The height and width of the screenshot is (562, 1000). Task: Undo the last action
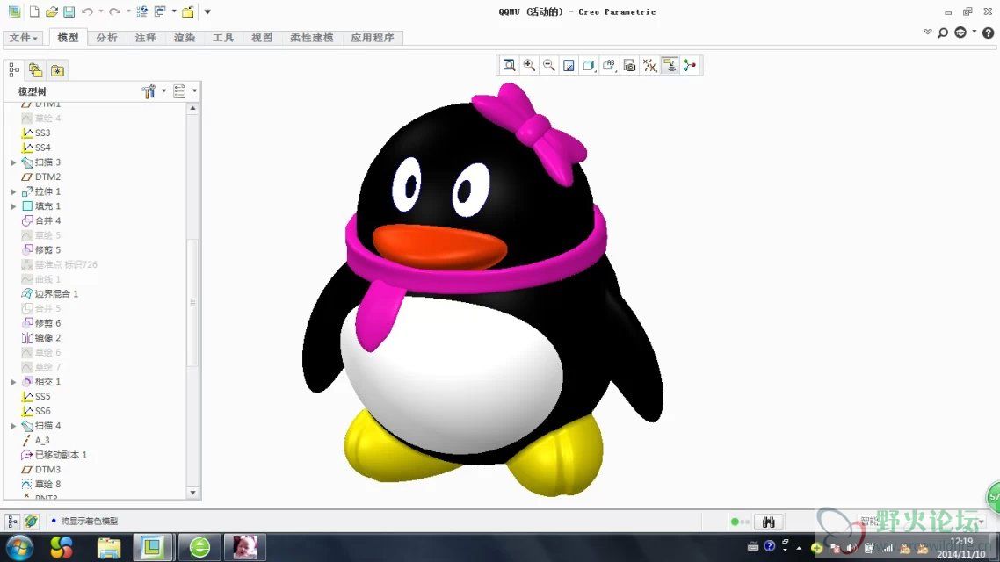(87, 11)
